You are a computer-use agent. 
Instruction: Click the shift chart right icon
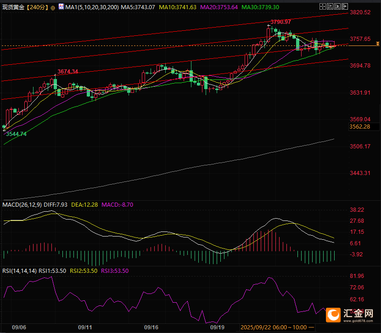(345, 6)
